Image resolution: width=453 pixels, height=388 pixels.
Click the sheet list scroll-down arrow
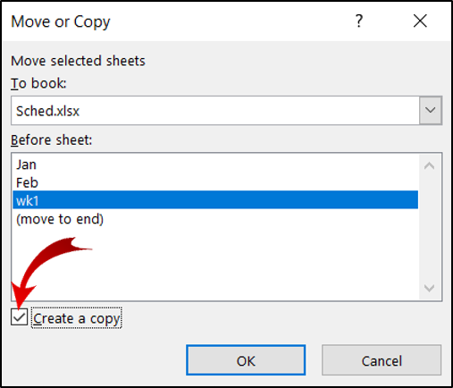point(429,288)
